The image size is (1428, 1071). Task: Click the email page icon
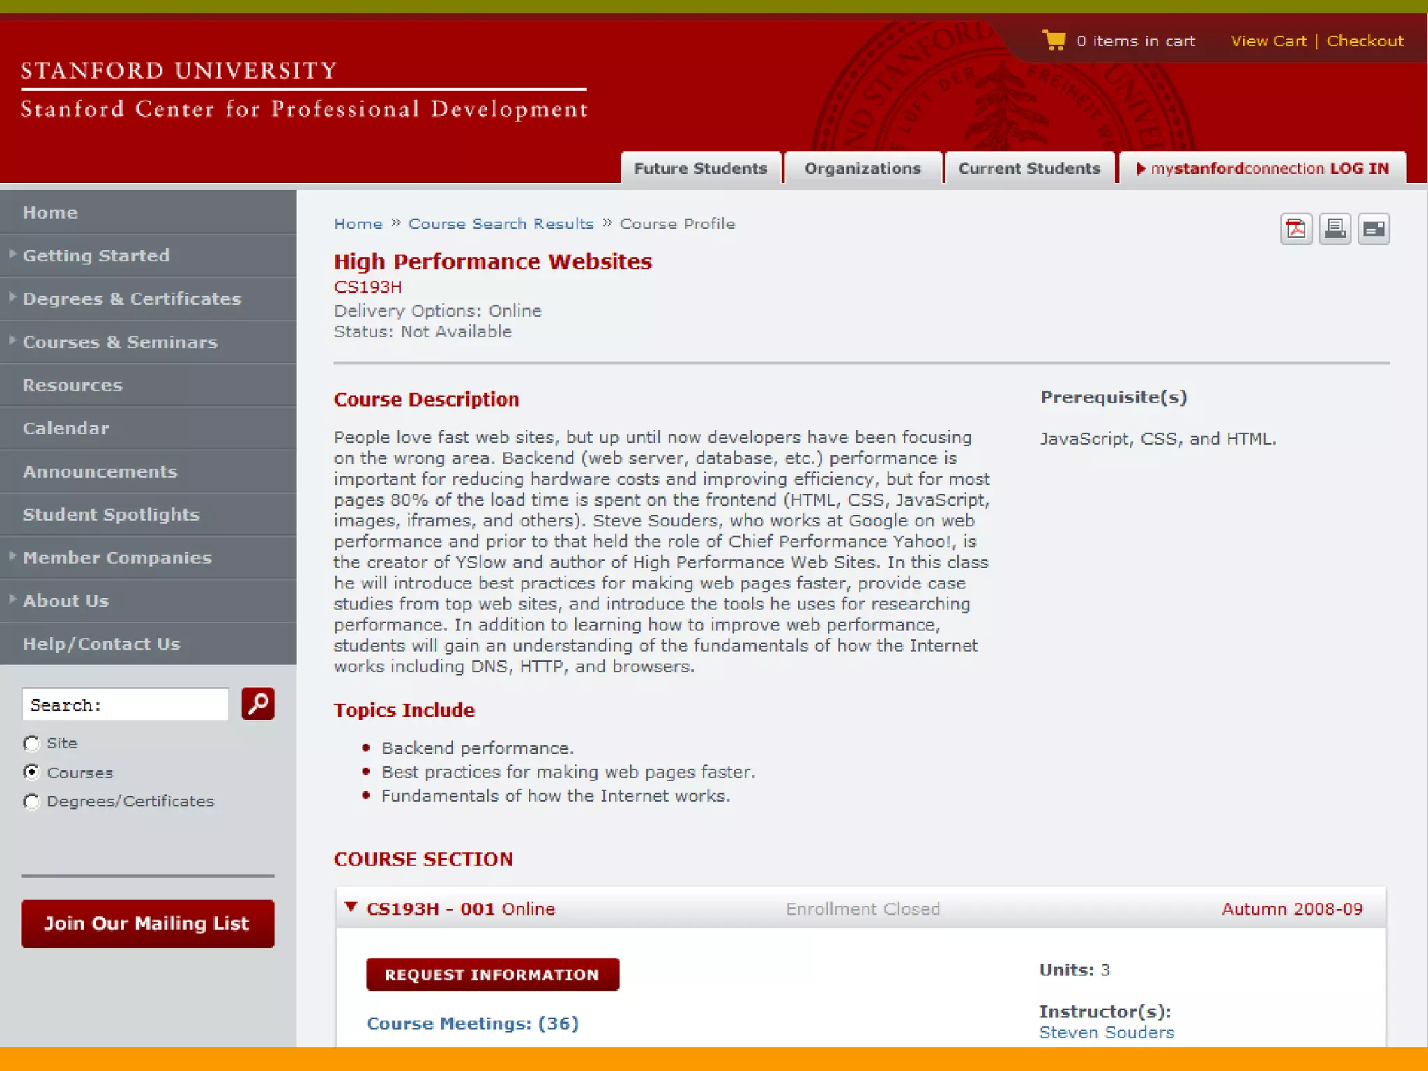tap(1374, 229)
